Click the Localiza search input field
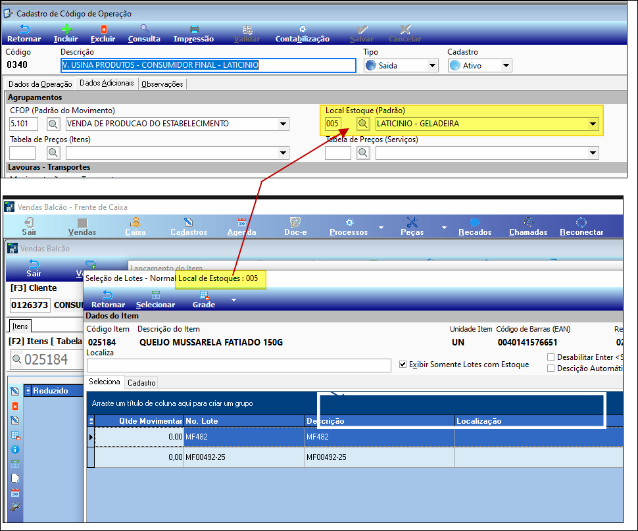 pyautogui.click(x=239, y=365)
